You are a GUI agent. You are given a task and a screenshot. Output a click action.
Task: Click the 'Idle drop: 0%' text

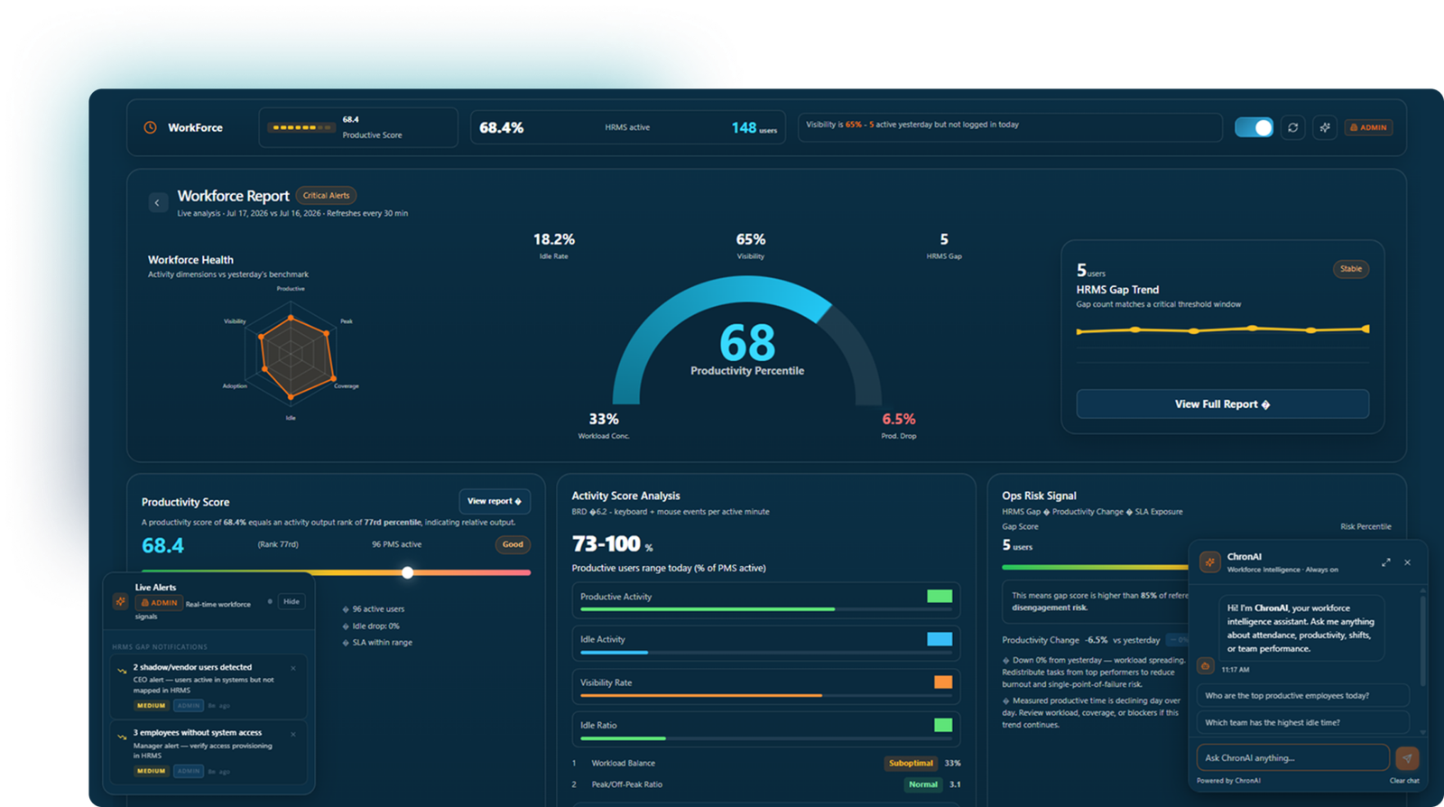[375, 626]
